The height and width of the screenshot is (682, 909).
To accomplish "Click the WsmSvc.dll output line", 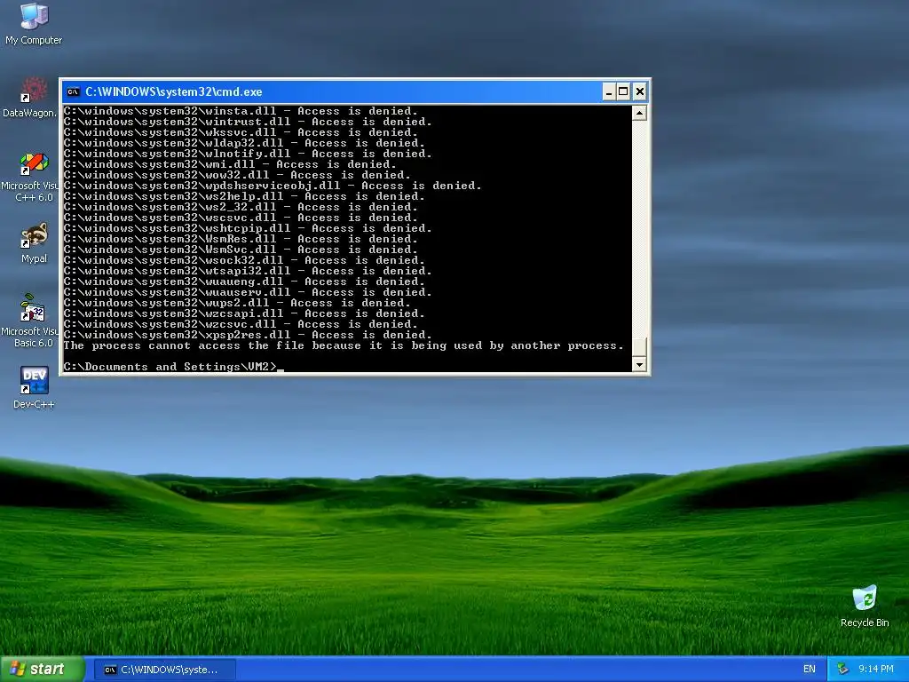I will (x=241, y=250).
